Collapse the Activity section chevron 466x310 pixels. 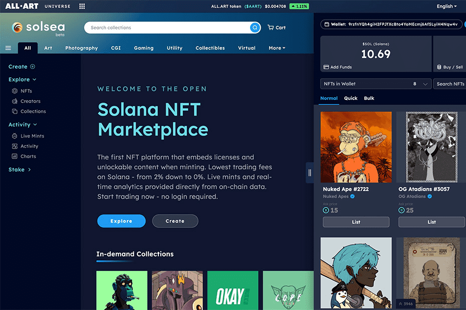tap(35, 124)
